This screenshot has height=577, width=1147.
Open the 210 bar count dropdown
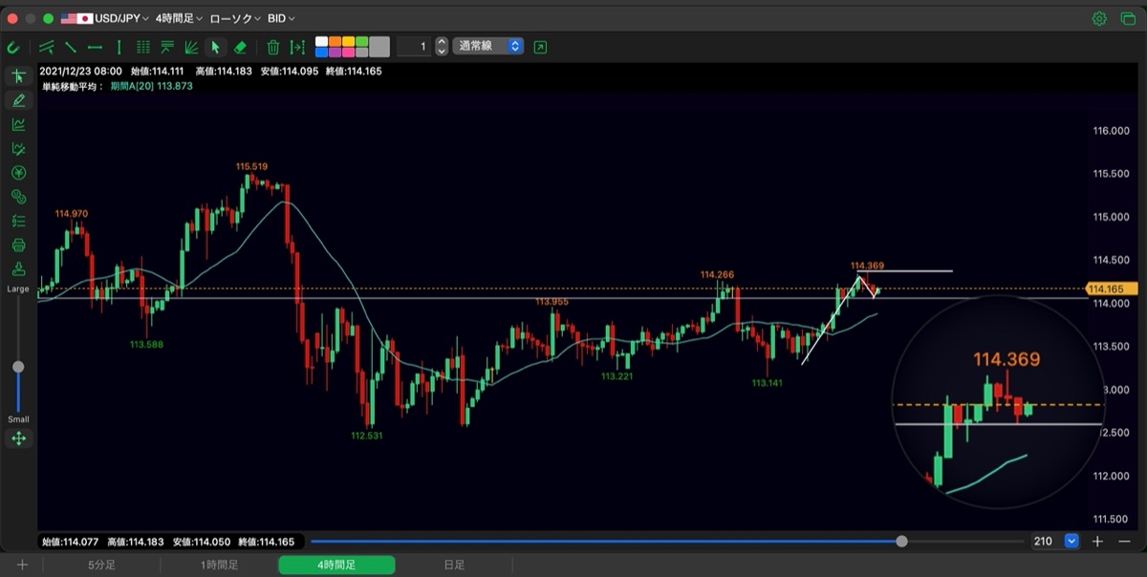tap(1055, 542)
